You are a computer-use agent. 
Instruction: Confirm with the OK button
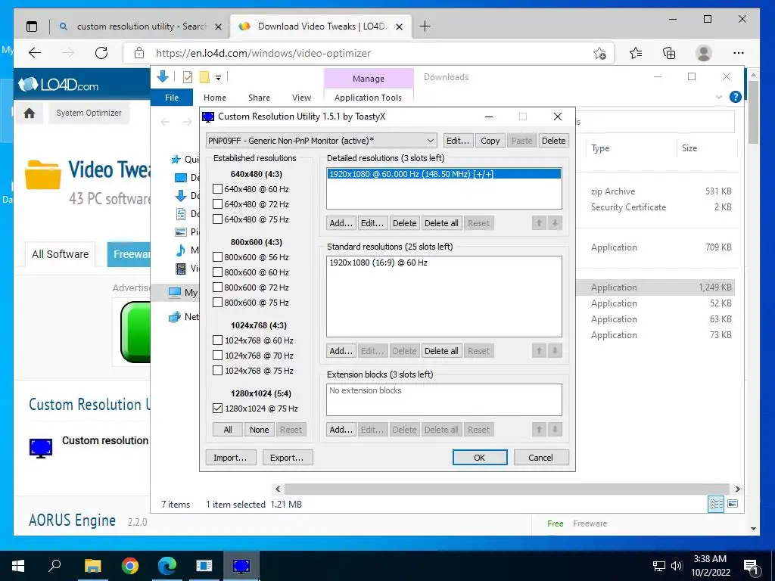pos(479,458)
